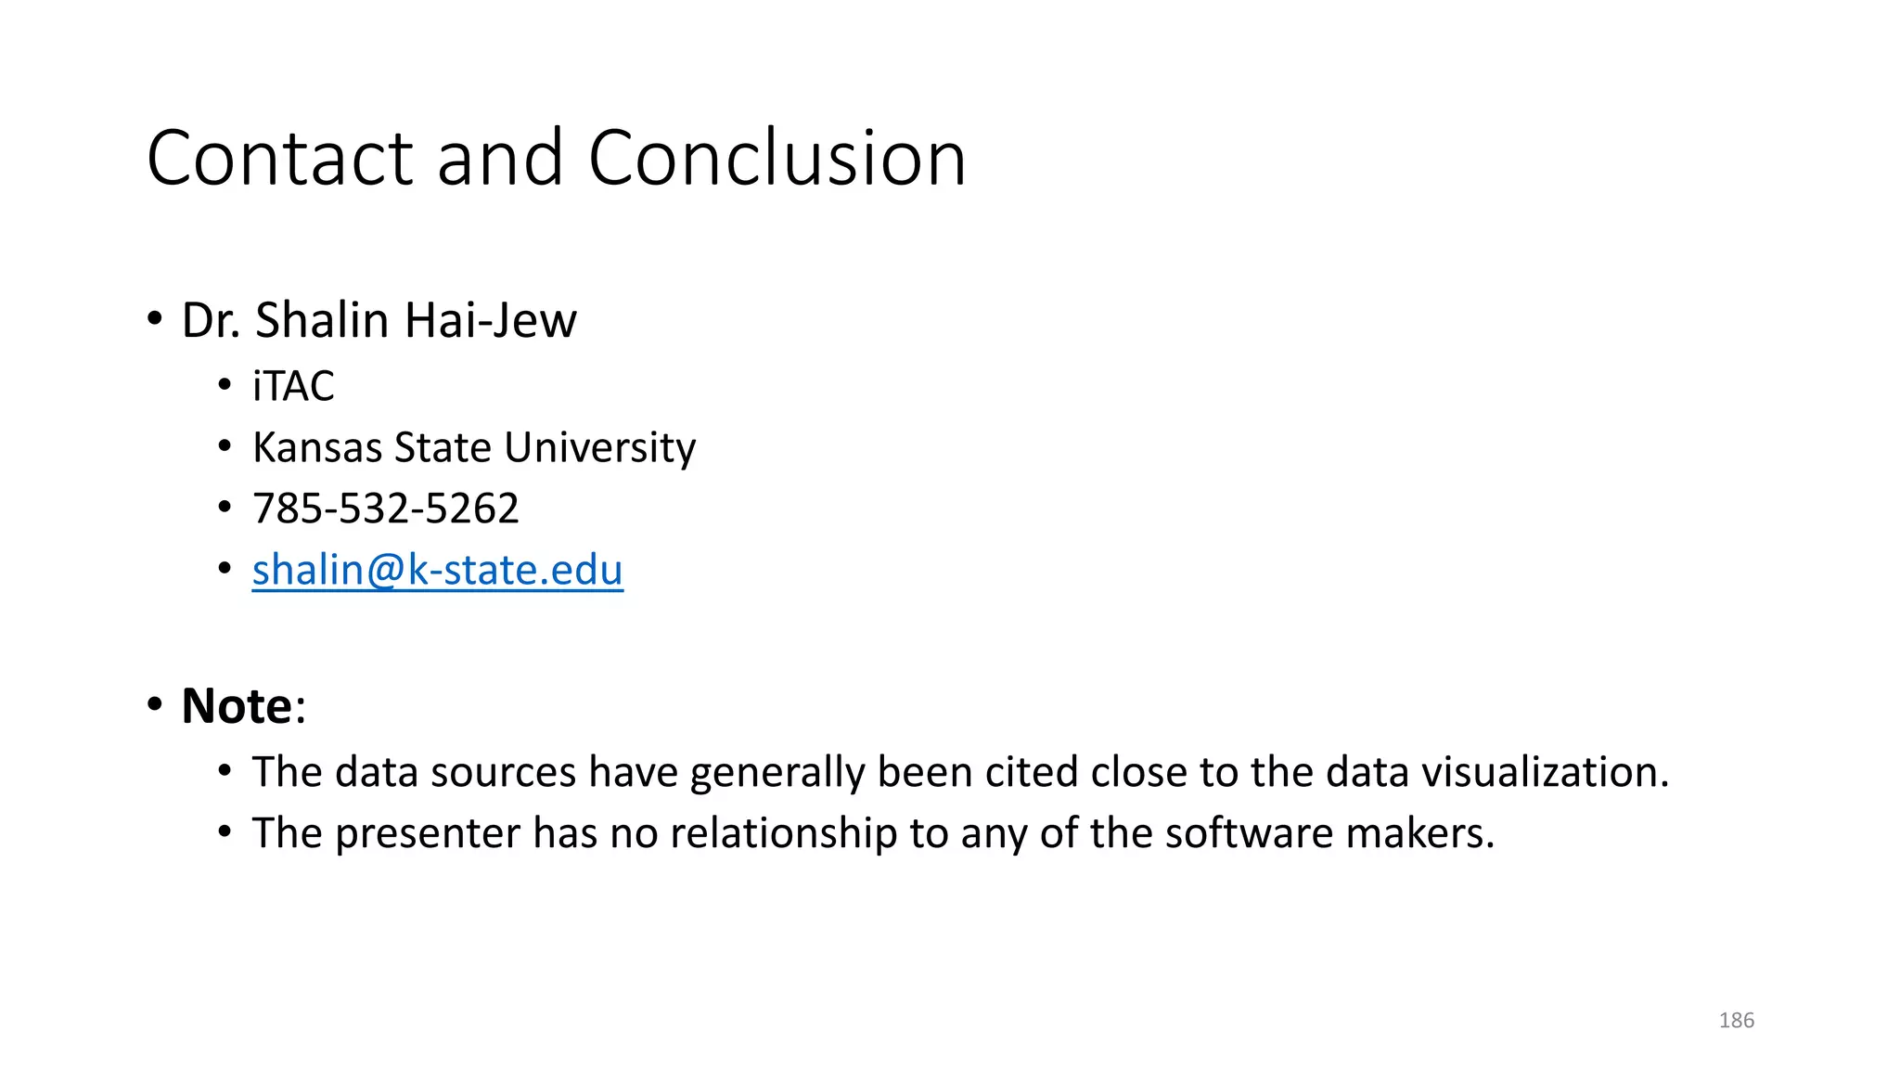The image size is (1900, 1069).
Task: Click the bullet before 'The data sources' sentence
Action: pyautogui.click(x=225, y=771)
